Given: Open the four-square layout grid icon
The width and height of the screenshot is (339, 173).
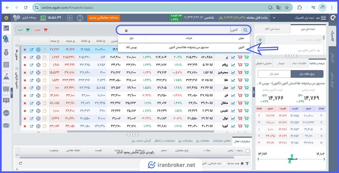Looking at the screenshot, I should [70, 18].
